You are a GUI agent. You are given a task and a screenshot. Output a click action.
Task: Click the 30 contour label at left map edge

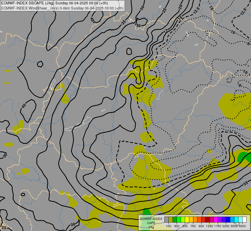point(5,155)
